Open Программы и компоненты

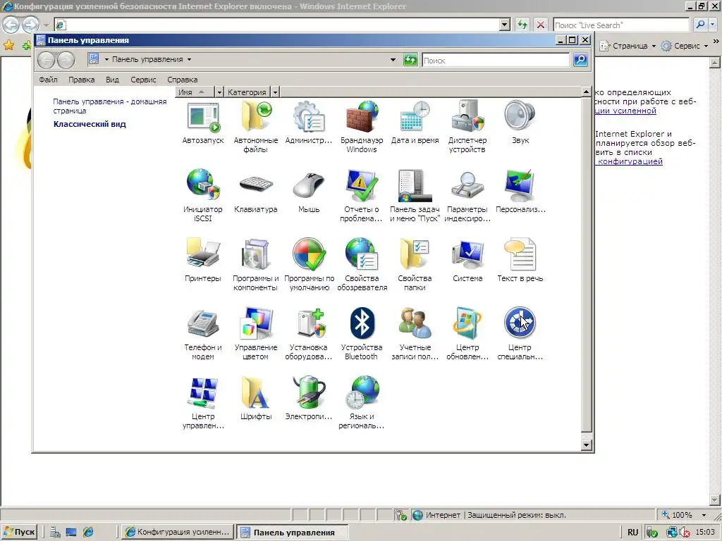[255, 265]
